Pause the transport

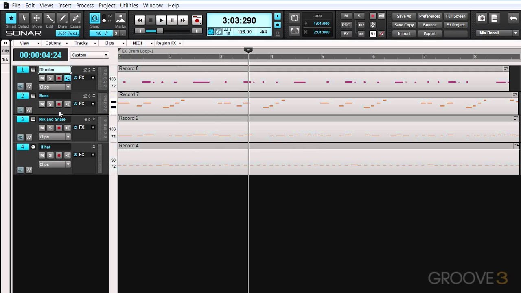tap(172, 20)
